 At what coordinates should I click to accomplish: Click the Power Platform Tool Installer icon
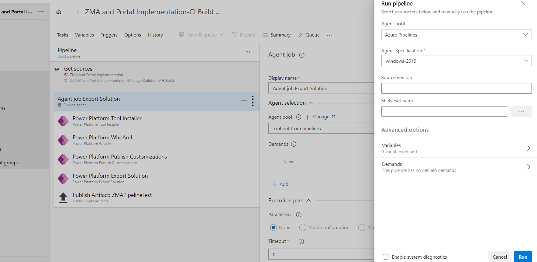tap(63, 121)
